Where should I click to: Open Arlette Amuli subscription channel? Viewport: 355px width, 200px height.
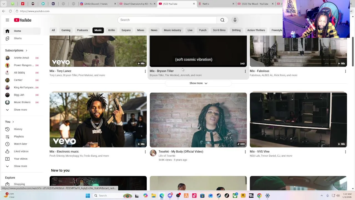tap(22, 58)
